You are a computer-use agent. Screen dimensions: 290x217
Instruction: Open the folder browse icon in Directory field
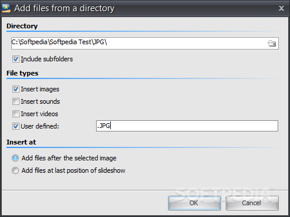pyautogui.click(x=272, y=43)
